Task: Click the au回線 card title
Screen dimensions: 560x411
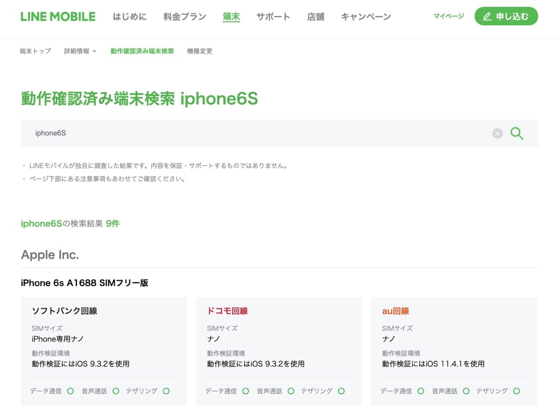Action: point(395,311)
